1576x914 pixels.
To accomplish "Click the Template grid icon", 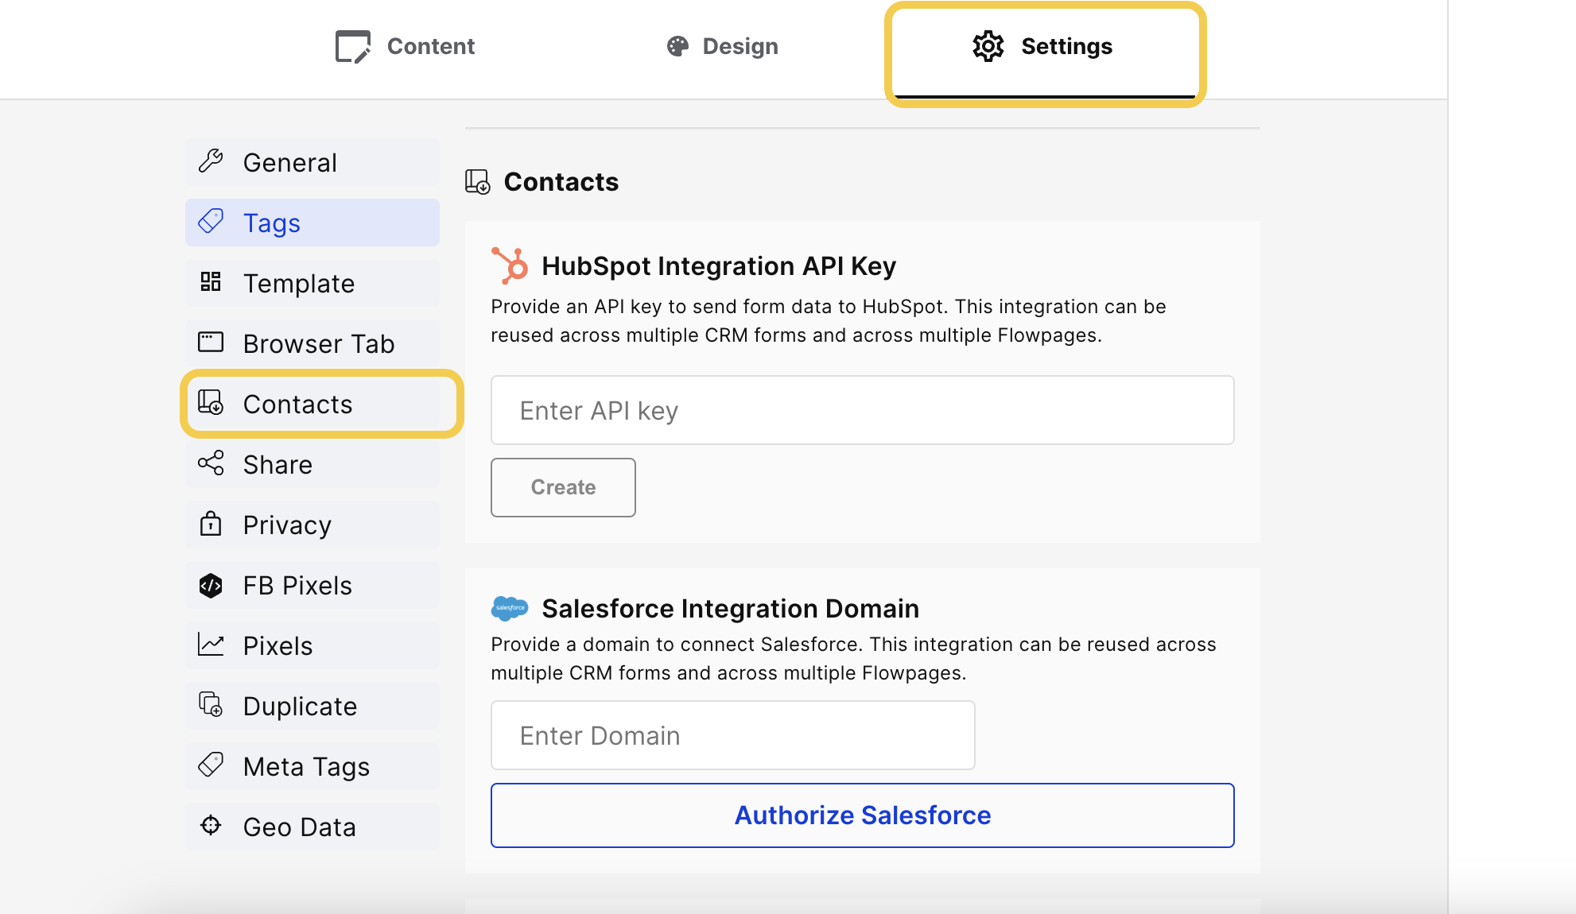I will [x=211, y=281].
